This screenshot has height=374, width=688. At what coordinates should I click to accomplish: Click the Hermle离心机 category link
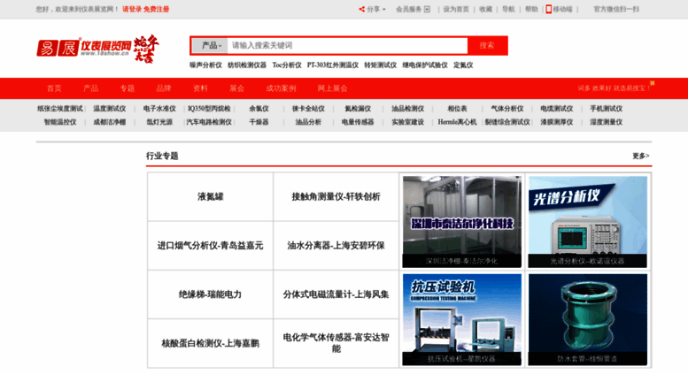[x=457, y=122]
